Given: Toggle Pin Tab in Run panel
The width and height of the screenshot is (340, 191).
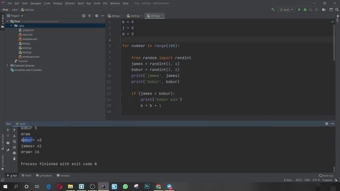Looking at the screenshot, I should tap(8, 150).
